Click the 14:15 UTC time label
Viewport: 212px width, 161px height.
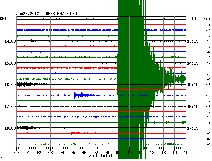pos(193,63)
